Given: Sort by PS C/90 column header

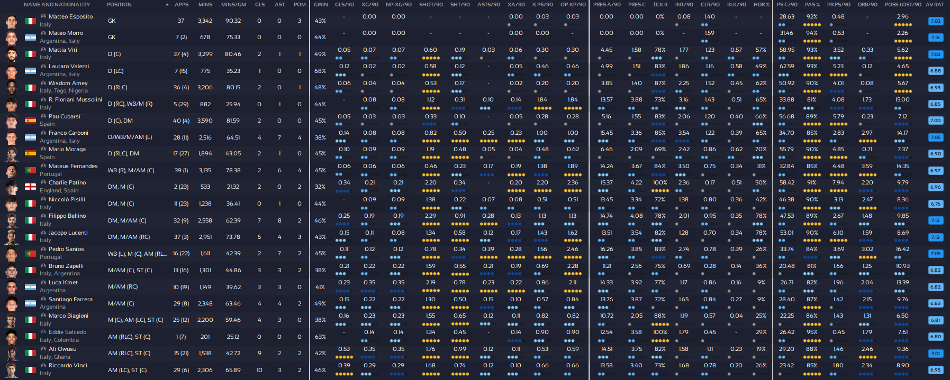Looking at the screenshot, I should coord(787,5).
